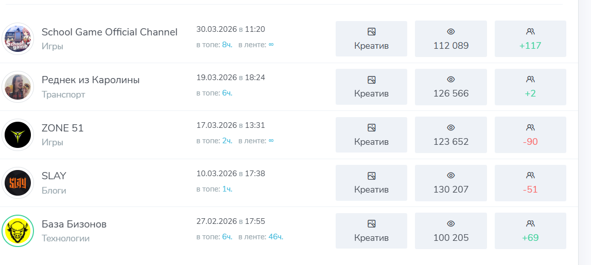This screenshot has height=265, width=591.
Task: Click the -51 subscribers button
Action: click(x=530, y=183)
